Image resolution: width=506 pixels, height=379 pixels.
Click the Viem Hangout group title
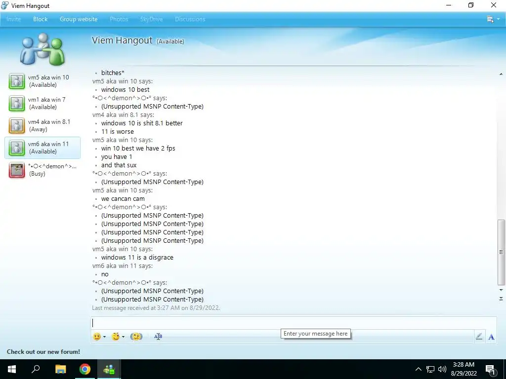(122, 40)
